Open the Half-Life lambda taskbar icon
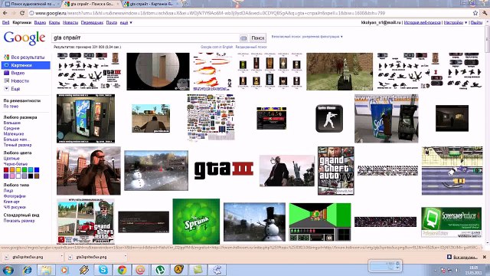Image resolution: width=490 pixels, height=276 pixels. [178, 270]
